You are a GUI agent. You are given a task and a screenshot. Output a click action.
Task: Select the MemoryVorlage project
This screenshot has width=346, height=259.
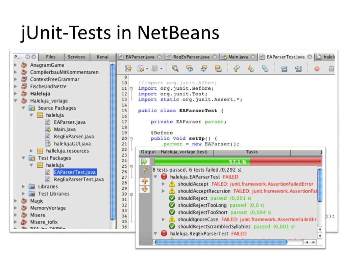48,208
